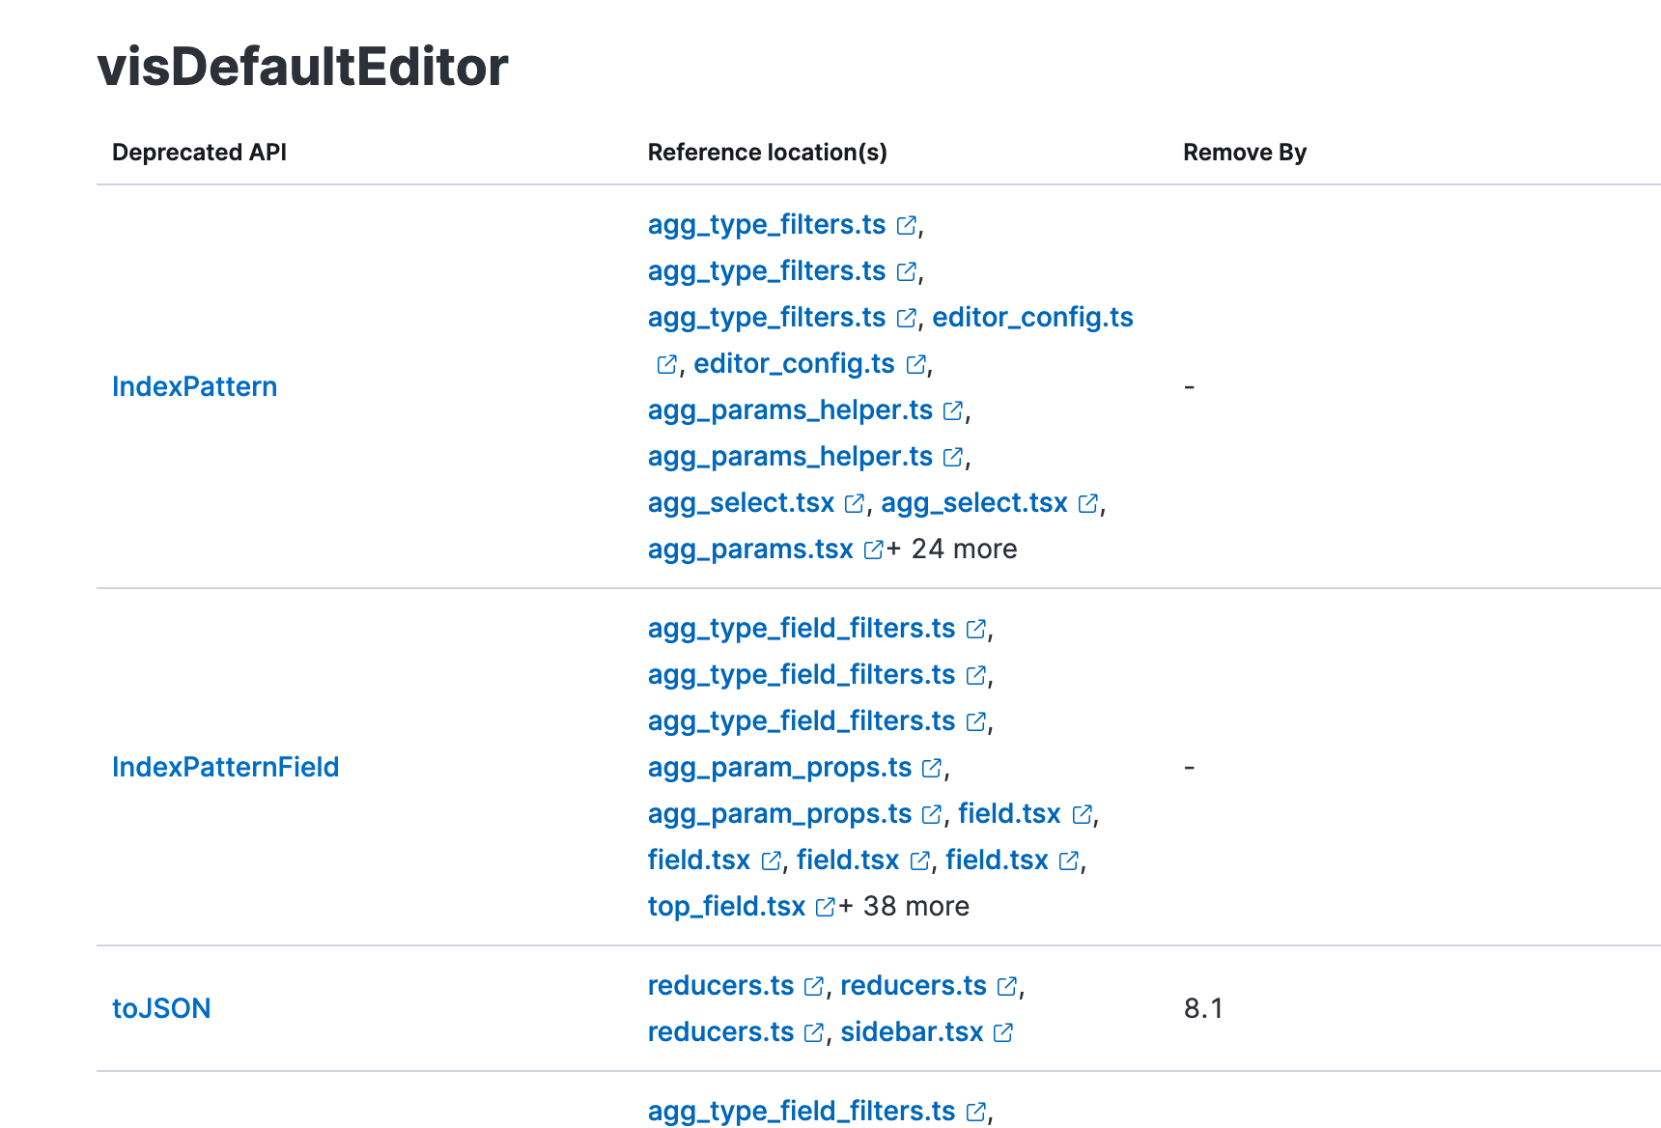Click external-link icon of agg_type_field_filters.ts below toJSON row
This screenshot has height=1128, width=1661.
coord(976,1112)
